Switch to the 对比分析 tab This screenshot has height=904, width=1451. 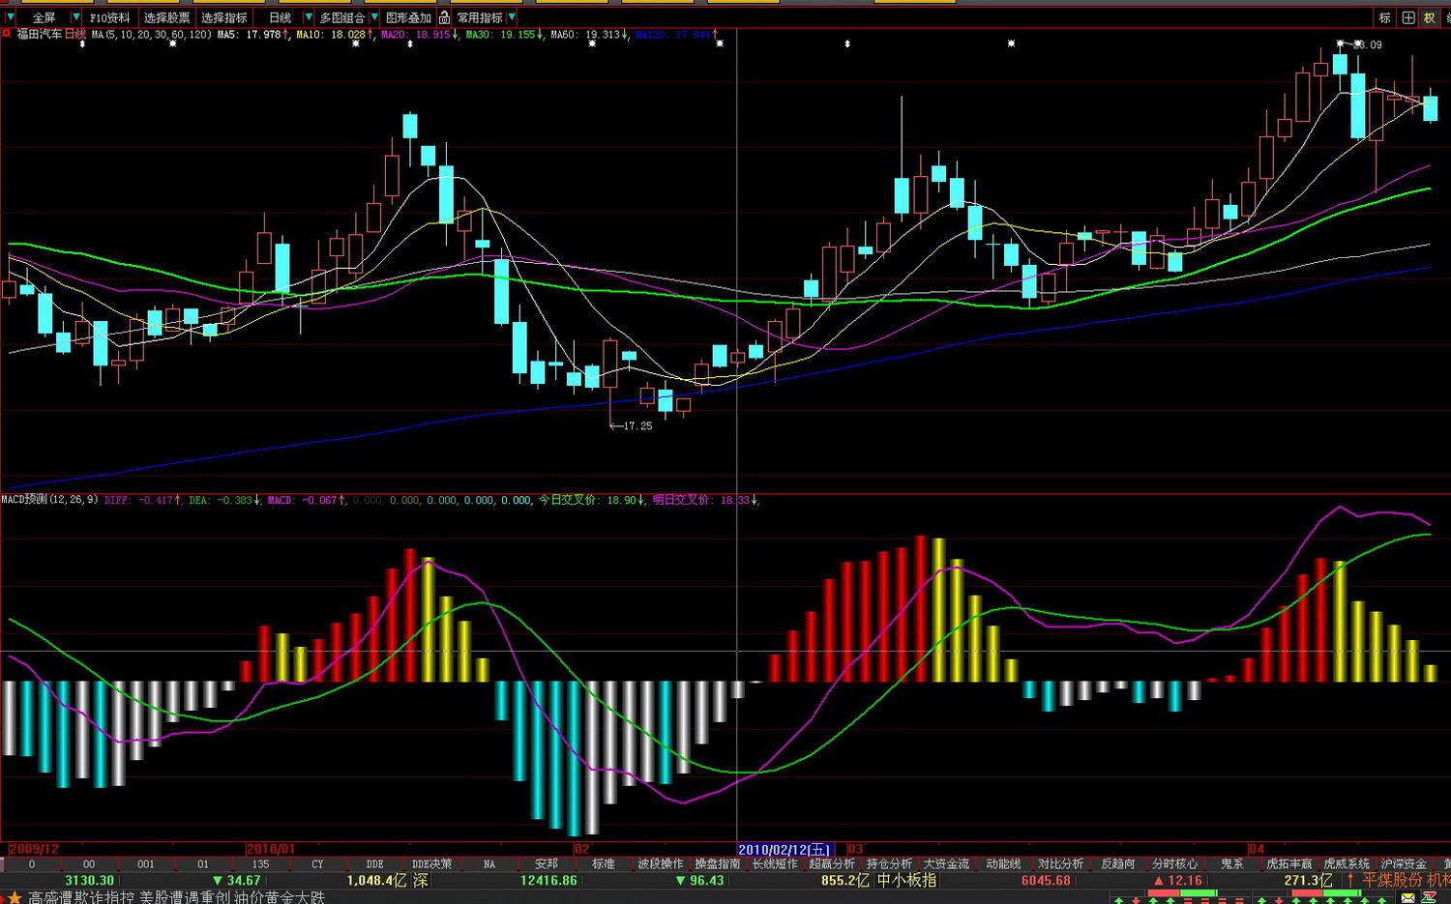pyautogui.click(x=1060, y=864)
